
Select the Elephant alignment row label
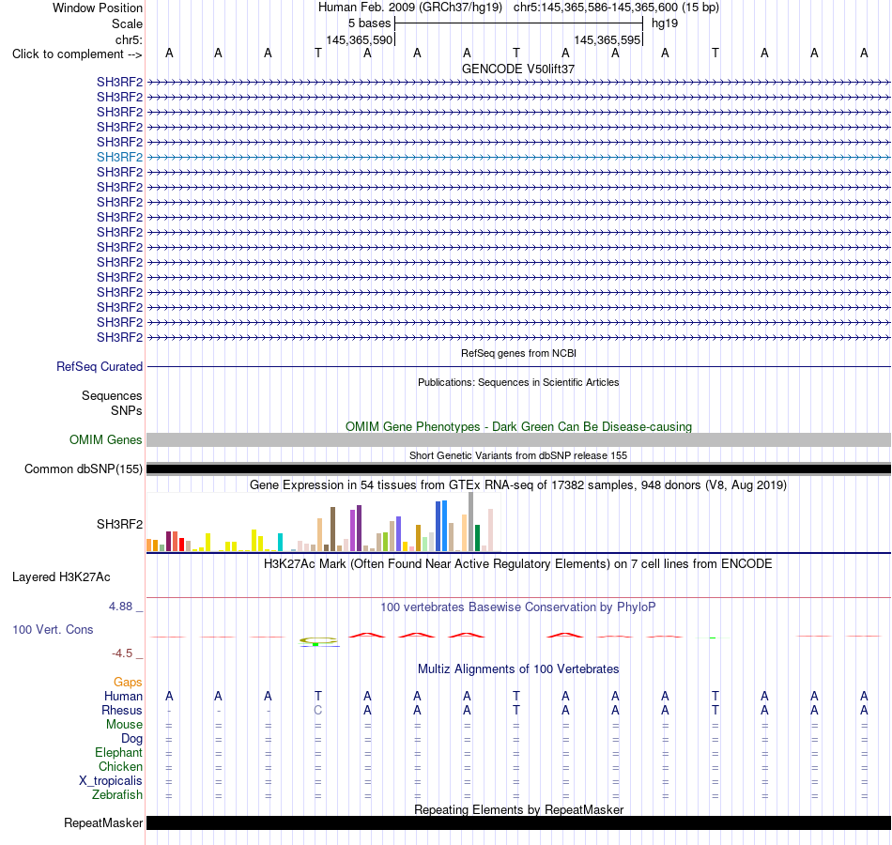pyautogui.click(x=118, y=753)
